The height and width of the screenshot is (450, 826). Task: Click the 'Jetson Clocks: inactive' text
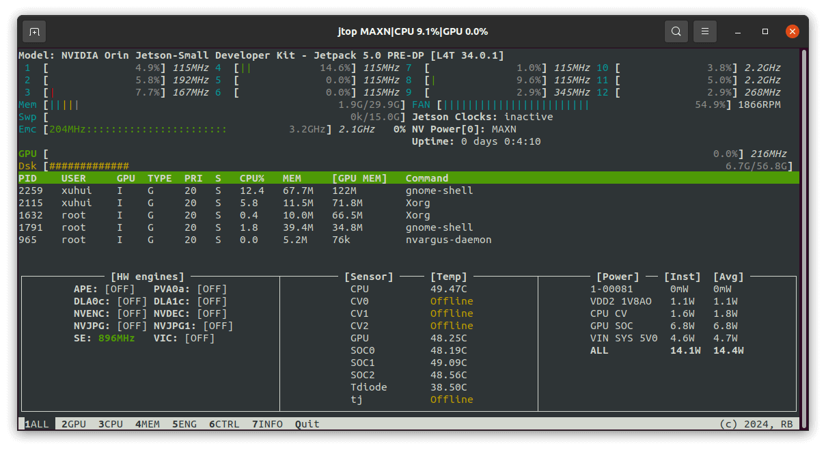pos(482,117)
